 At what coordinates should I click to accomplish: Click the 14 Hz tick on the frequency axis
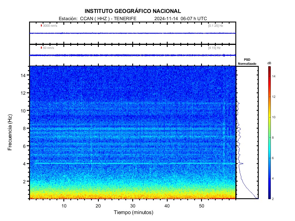24,75
